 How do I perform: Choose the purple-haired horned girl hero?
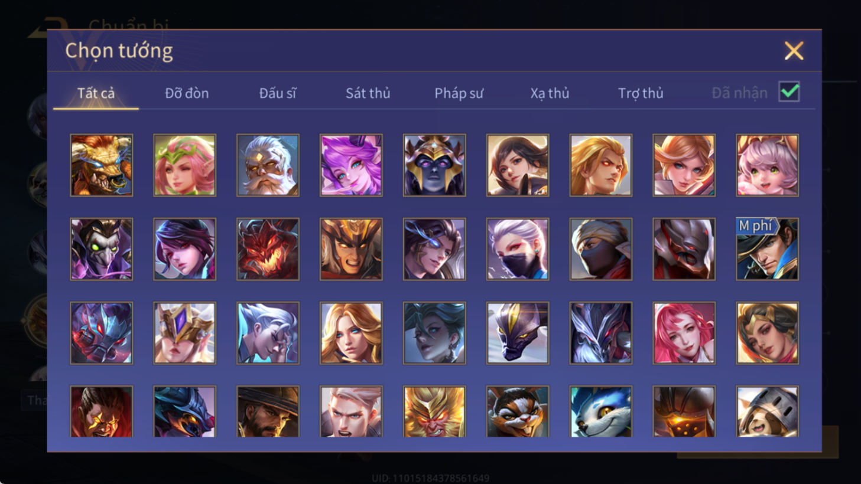351,165
